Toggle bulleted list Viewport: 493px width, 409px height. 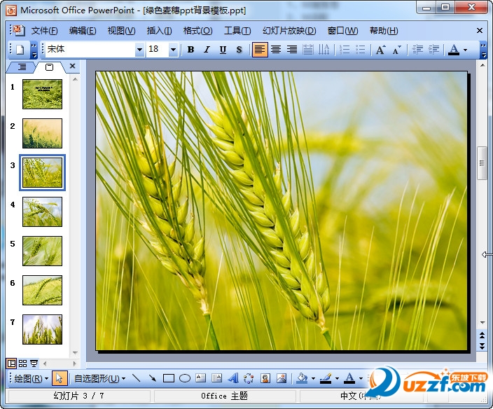click(x=361, y=50)
